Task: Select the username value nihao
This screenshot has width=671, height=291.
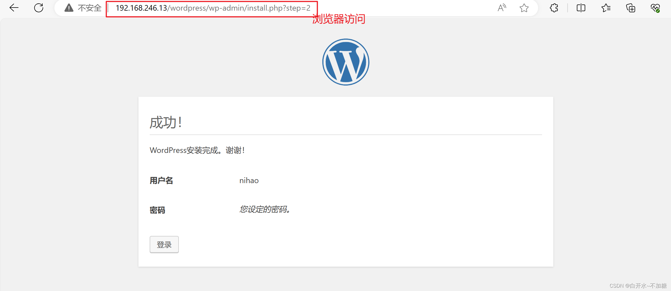Action: (x=249, y=181)
